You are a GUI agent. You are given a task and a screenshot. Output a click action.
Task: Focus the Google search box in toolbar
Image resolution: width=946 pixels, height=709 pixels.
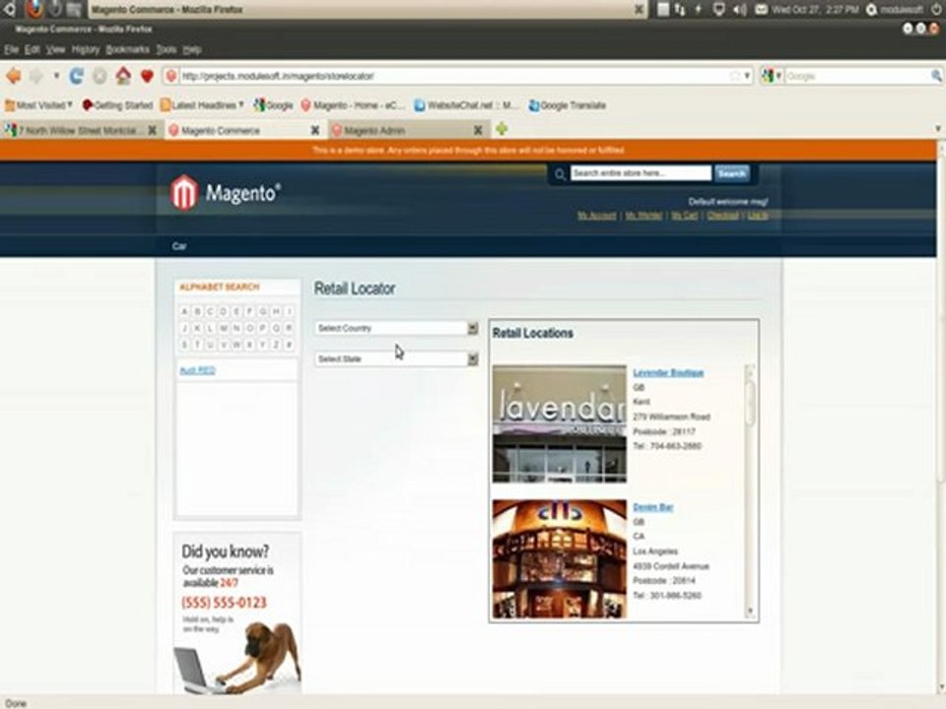(856, 76)
